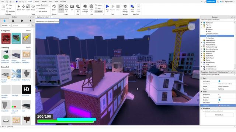Toggle the Anchor button
The height and width of the screenshot is (132, 236).
(x=99, y=11)
